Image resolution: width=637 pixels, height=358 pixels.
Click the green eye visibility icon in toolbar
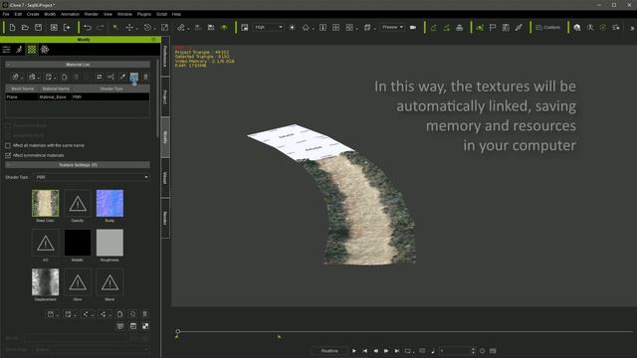point(224,27)
